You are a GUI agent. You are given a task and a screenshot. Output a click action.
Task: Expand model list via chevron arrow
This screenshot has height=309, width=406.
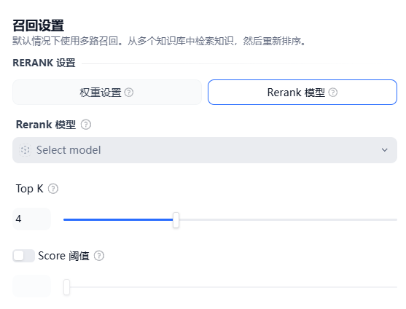[x=385, y=150]
